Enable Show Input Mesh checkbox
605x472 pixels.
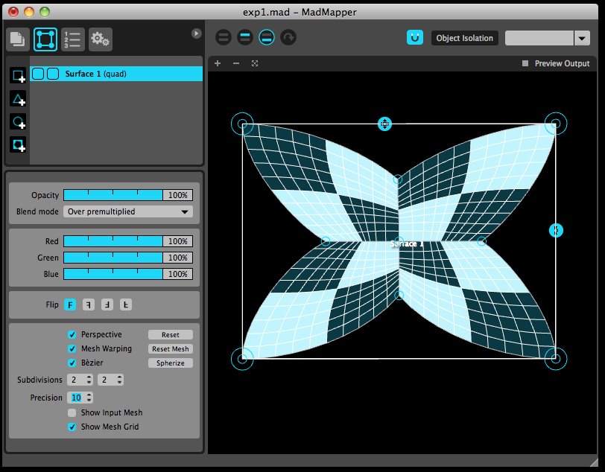point(72,412)
